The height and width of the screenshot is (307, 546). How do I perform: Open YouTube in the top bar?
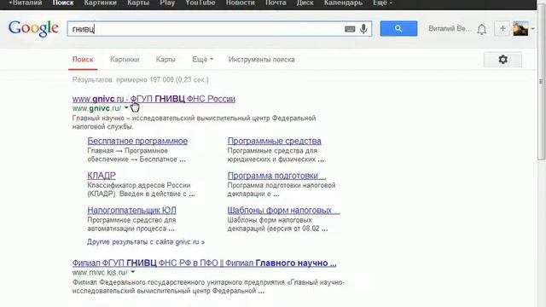(200, 3)
